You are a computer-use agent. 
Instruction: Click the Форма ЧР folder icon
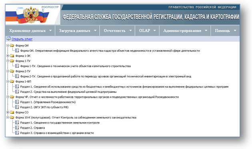tap(12, 97)
